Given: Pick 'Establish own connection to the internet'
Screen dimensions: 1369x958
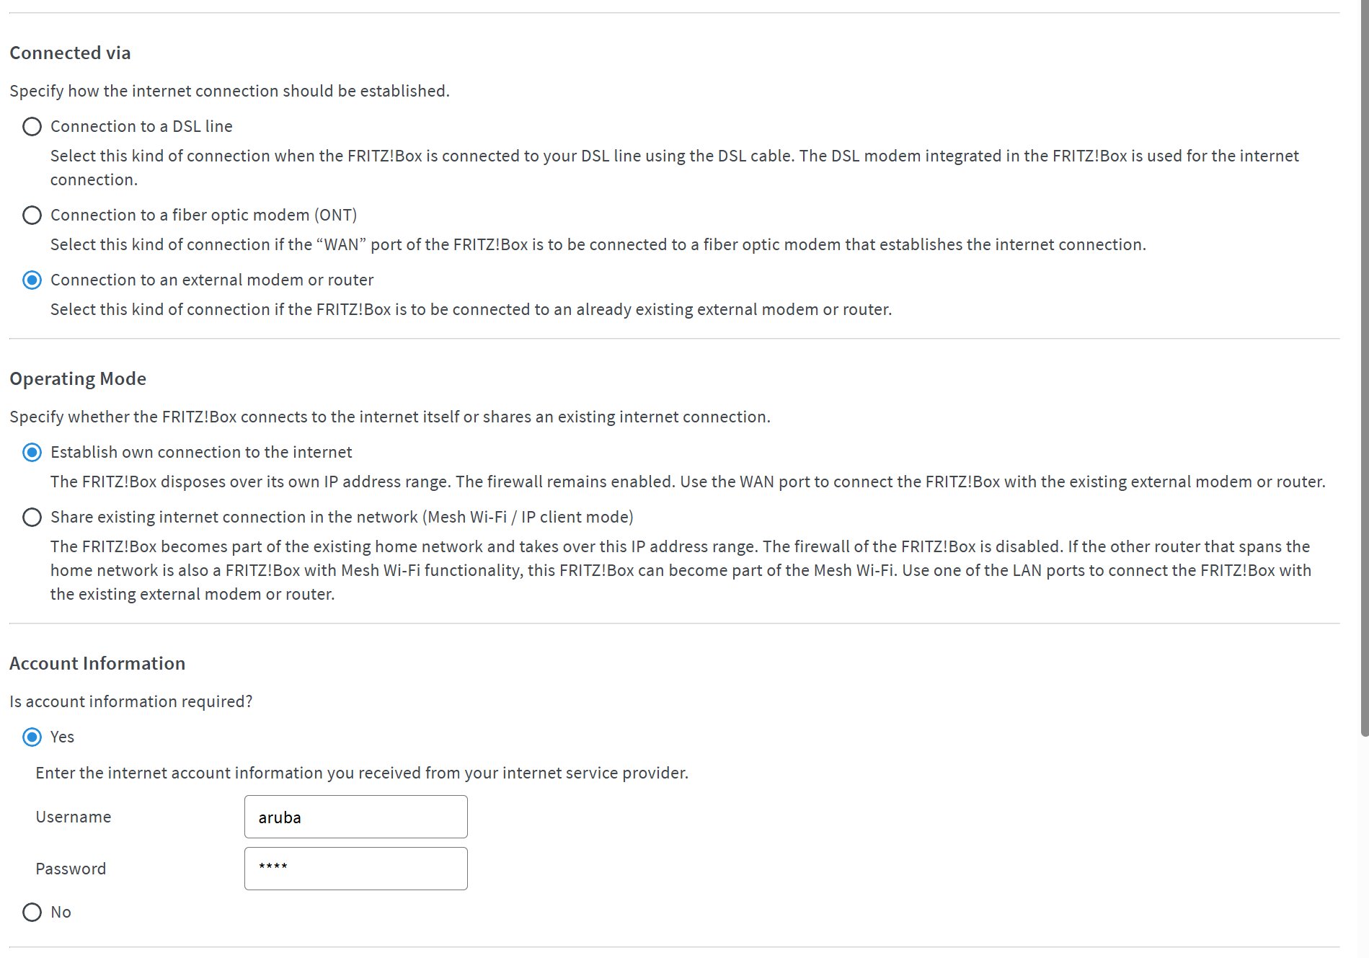Looking at the screenshot, I should point(32,453).
